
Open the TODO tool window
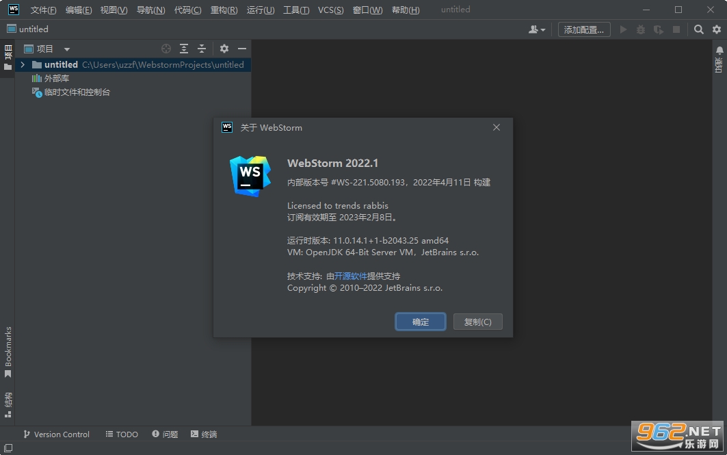[122, 434]
